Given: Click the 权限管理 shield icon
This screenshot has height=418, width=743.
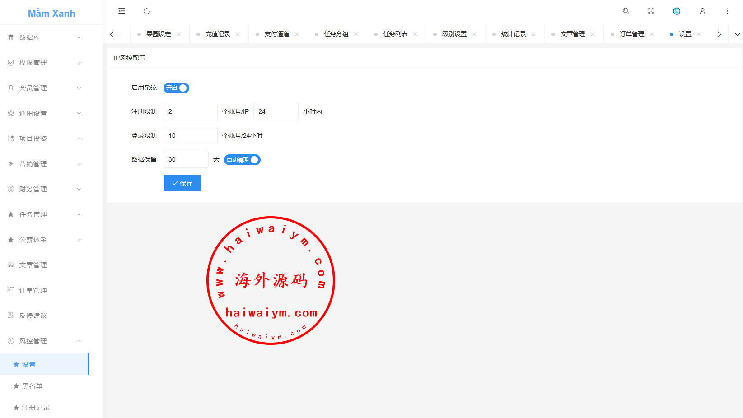Looking at the screenshot, I should 11,63.
